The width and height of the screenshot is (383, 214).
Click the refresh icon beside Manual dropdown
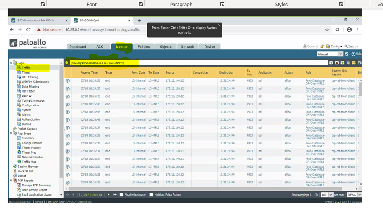(x=347, y=54)
